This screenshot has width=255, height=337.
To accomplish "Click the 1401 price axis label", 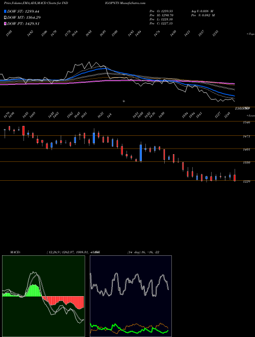I will pyautogui.click(x=246, y=150).
